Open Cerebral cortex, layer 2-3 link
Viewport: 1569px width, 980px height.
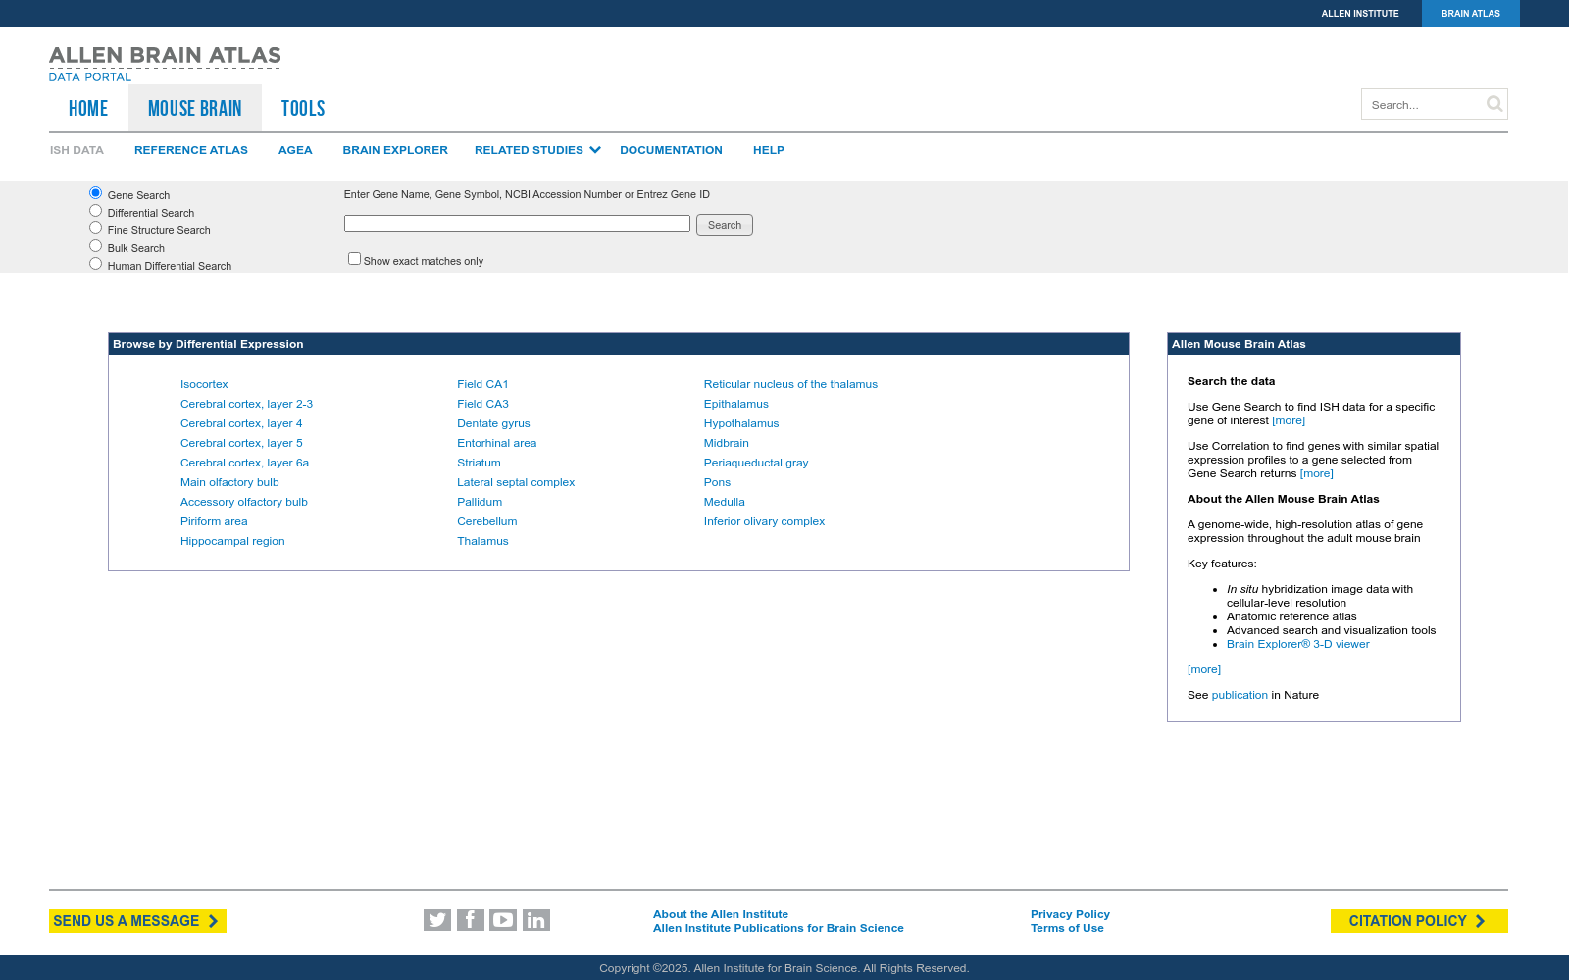(x=246, y=404)
